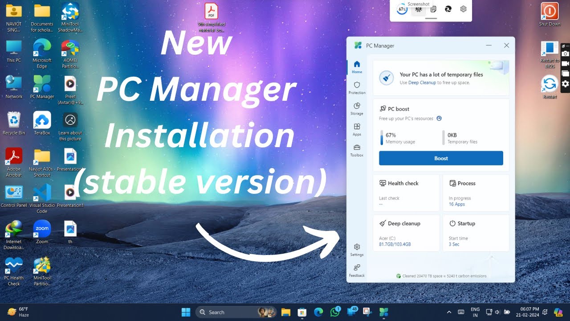
Task: Select the 'Learn about this picture' icon
Action: coord(70,126)
